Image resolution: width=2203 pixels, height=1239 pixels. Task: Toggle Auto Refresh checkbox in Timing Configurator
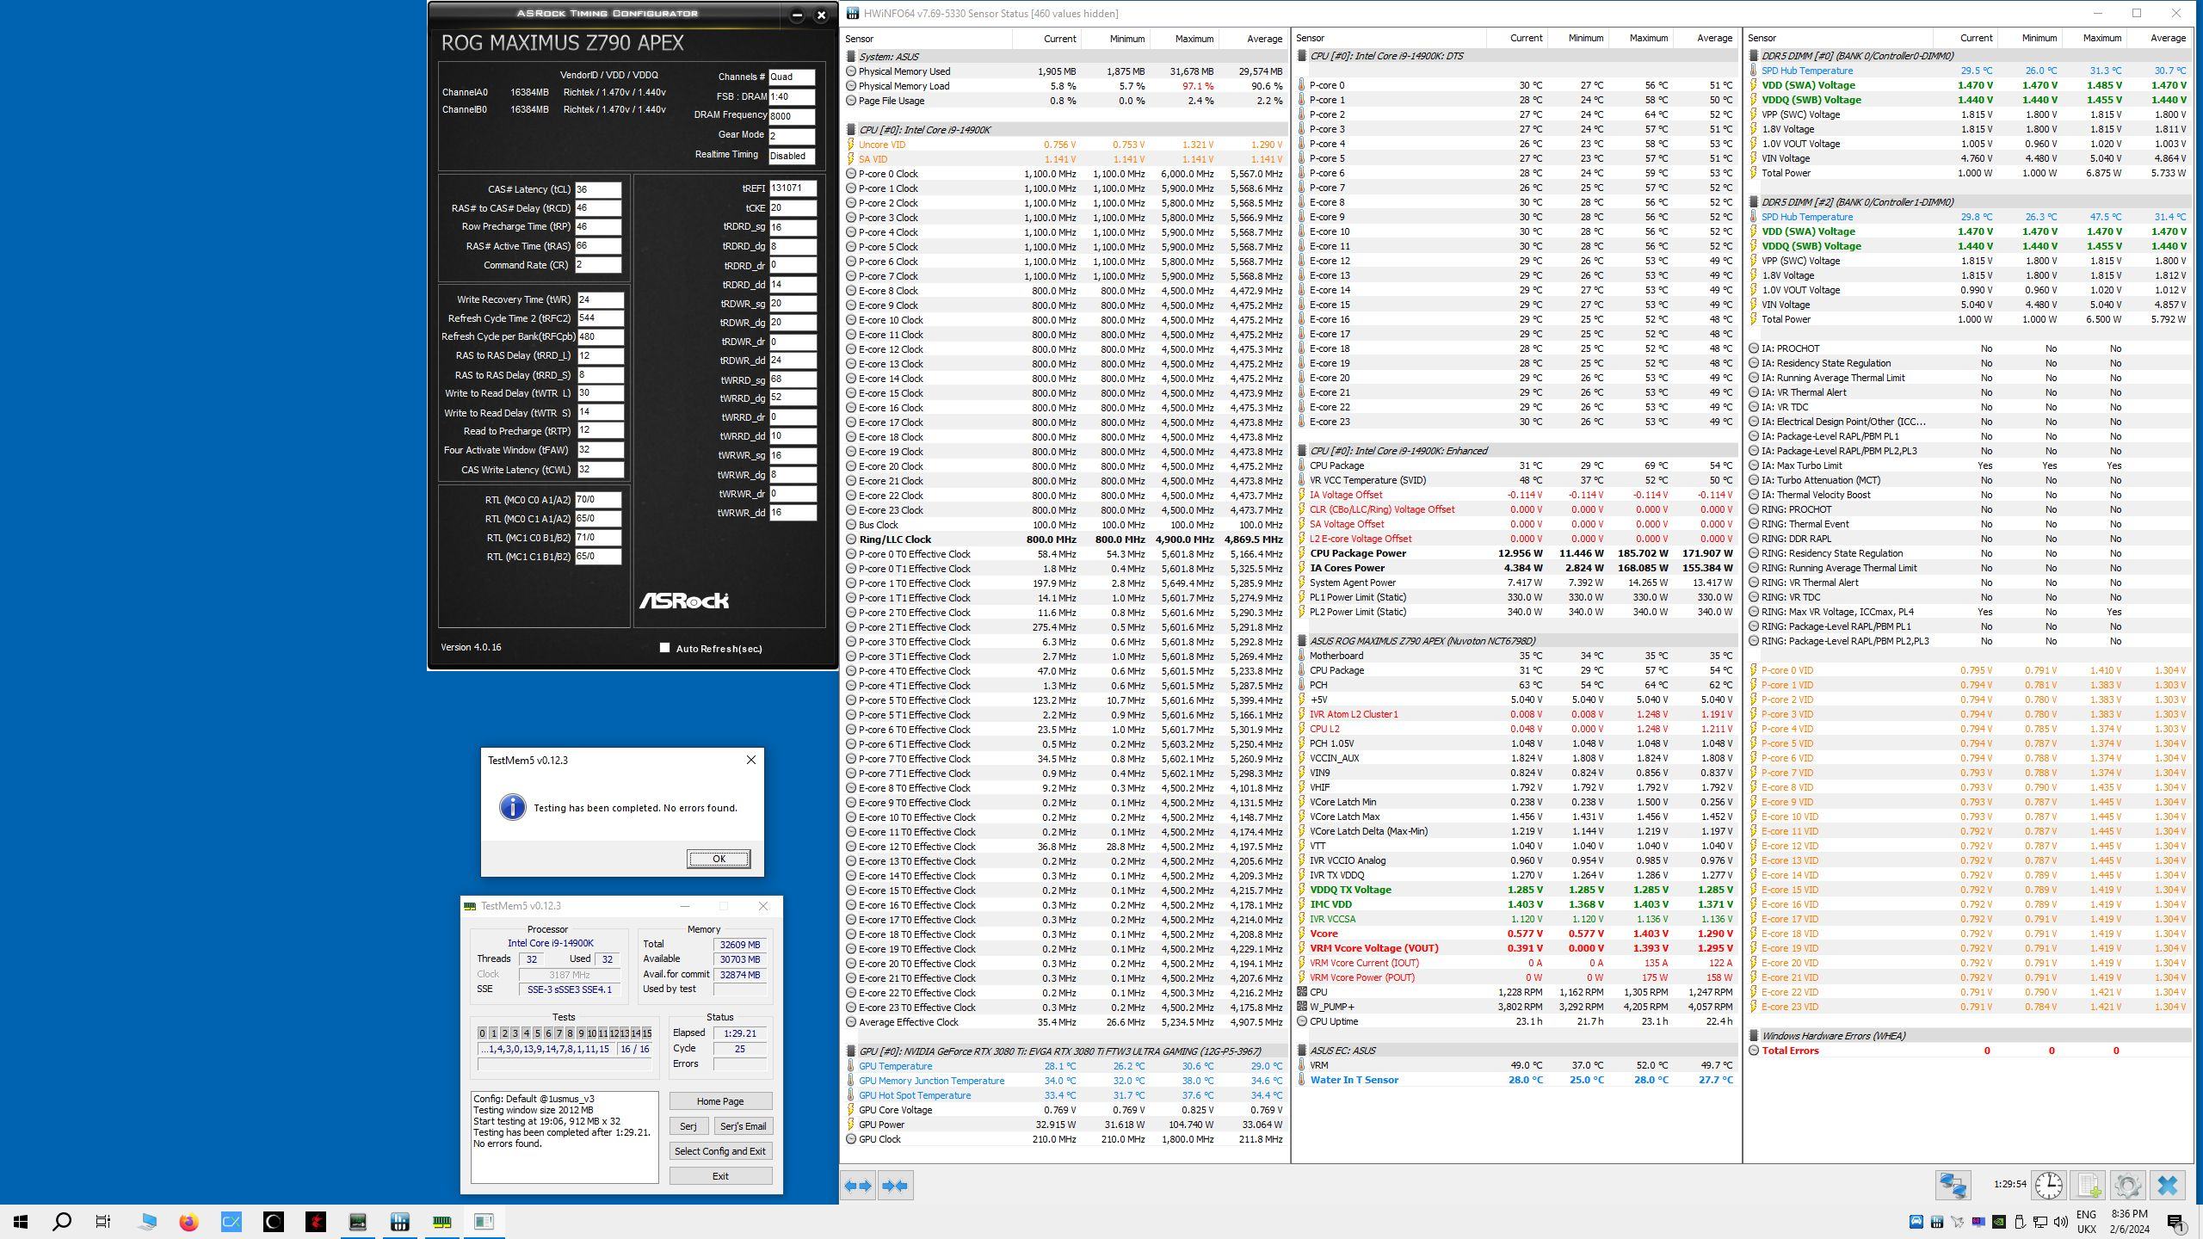(x=664, y=648)
